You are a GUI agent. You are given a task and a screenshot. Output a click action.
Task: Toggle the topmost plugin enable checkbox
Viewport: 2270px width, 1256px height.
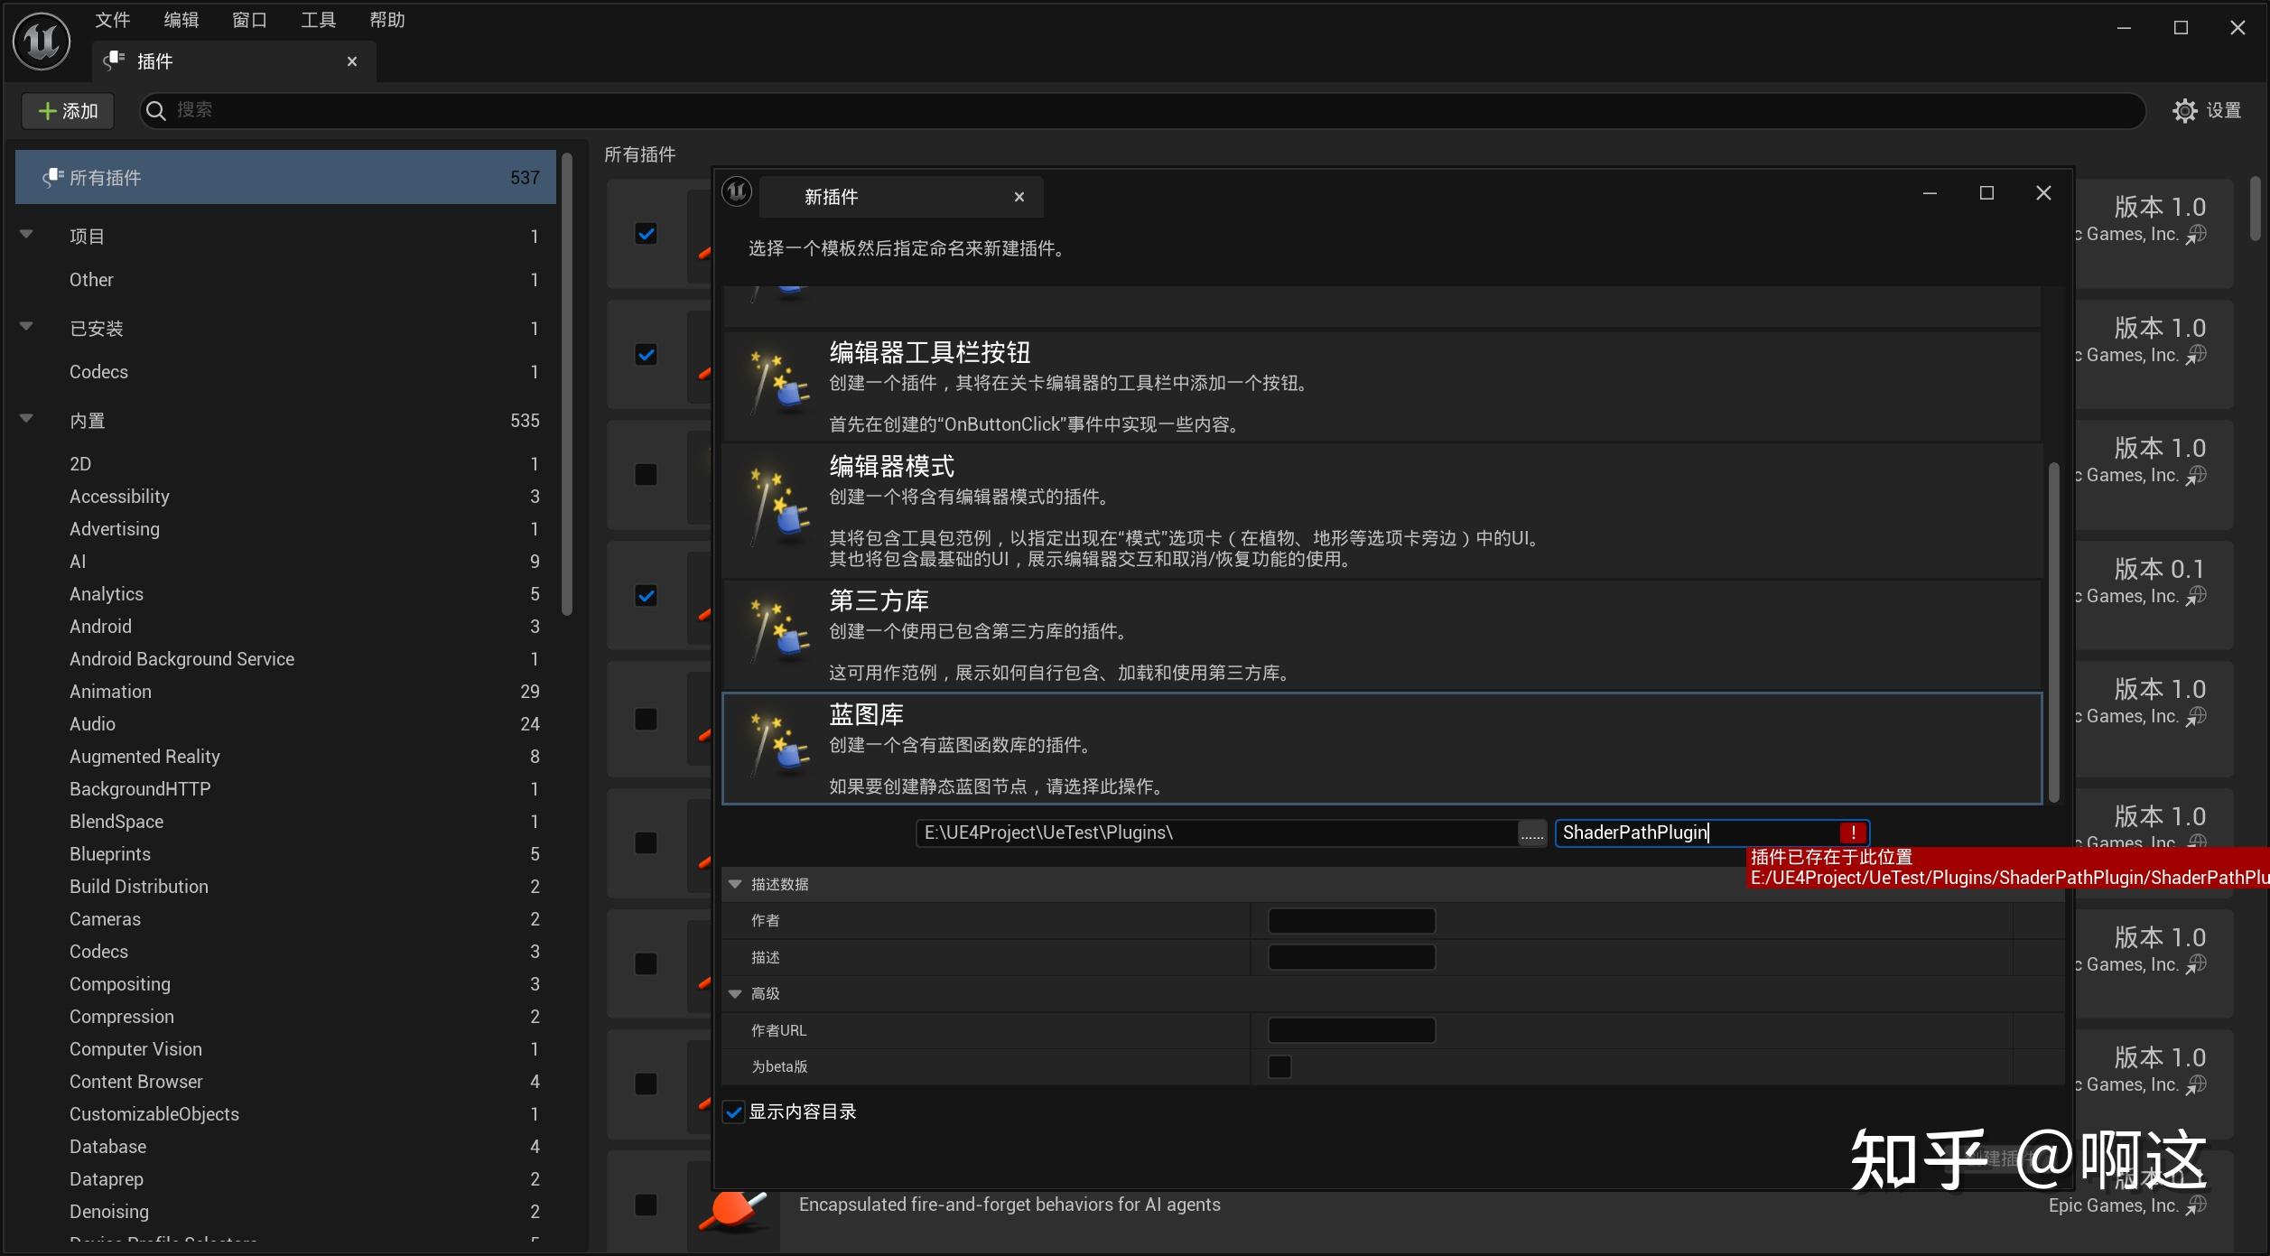click(x=646, y=234)
